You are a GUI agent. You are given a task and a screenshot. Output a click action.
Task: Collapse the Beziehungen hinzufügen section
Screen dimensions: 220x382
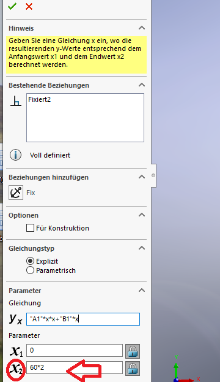tap(142, 177)
